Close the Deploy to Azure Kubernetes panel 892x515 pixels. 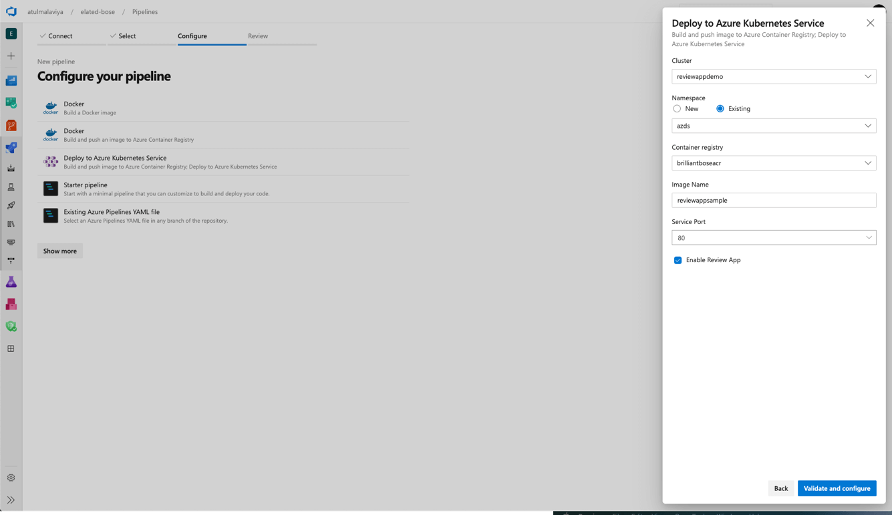870,23
